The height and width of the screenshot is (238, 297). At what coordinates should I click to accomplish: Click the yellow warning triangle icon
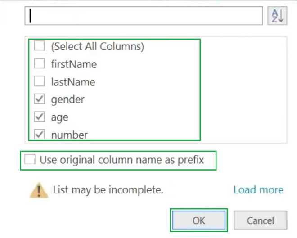(x=39, y=190)
